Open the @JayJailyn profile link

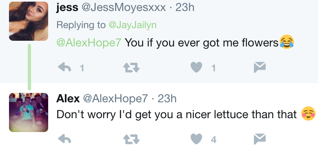click(132, 25)
